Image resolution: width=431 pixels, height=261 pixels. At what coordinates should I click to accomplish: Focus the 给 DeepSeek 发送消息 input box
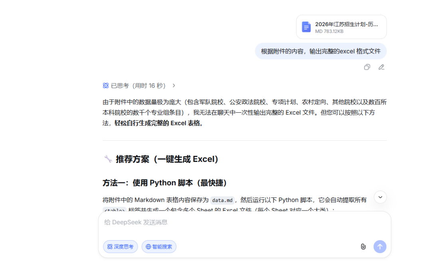245,223
